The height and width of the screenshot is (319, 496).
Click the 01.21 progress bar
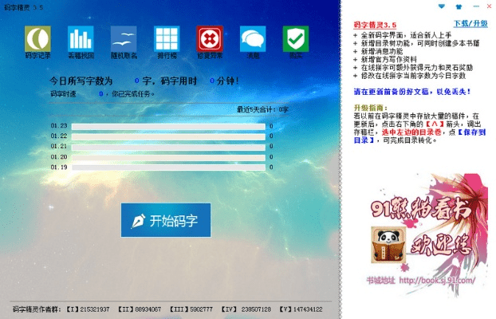coord(168,148)
